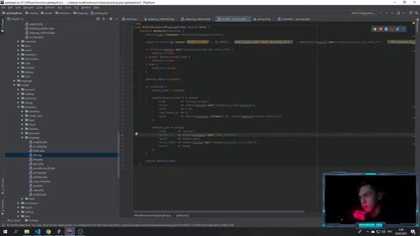Open file in Edge browser icon
420x236 pixels.
point(404,29)
